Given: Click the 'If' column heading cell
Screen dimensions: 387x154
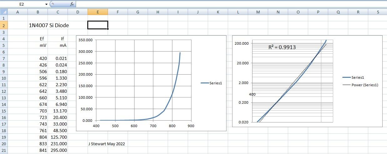Looking at the screenshot, I should tap(58, 39).
